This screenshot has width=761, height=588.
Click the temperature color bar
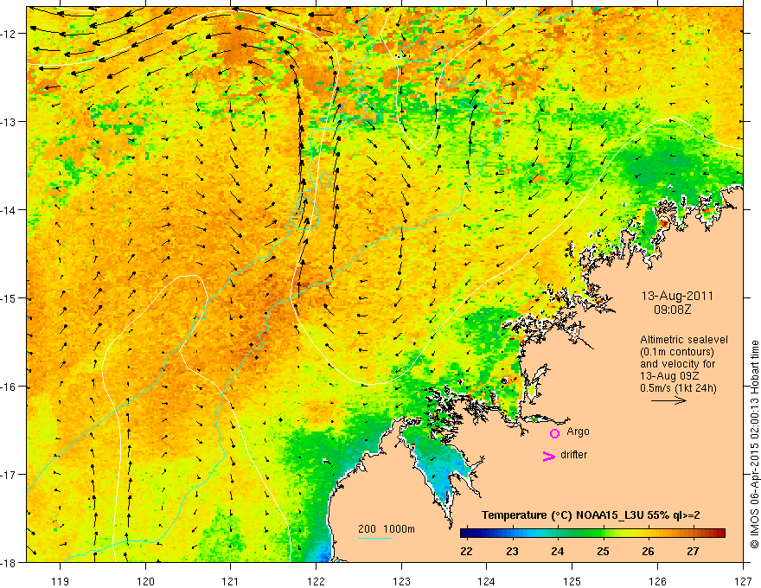[x=592, y=533]
